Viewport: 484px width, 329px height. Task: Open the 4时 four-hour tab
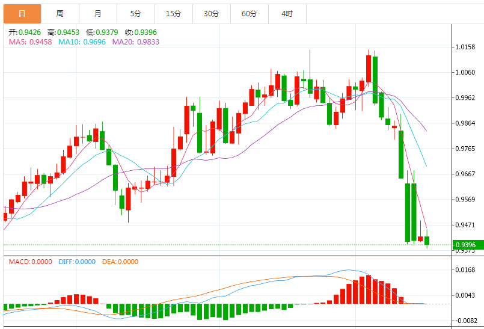pos(287,14)
